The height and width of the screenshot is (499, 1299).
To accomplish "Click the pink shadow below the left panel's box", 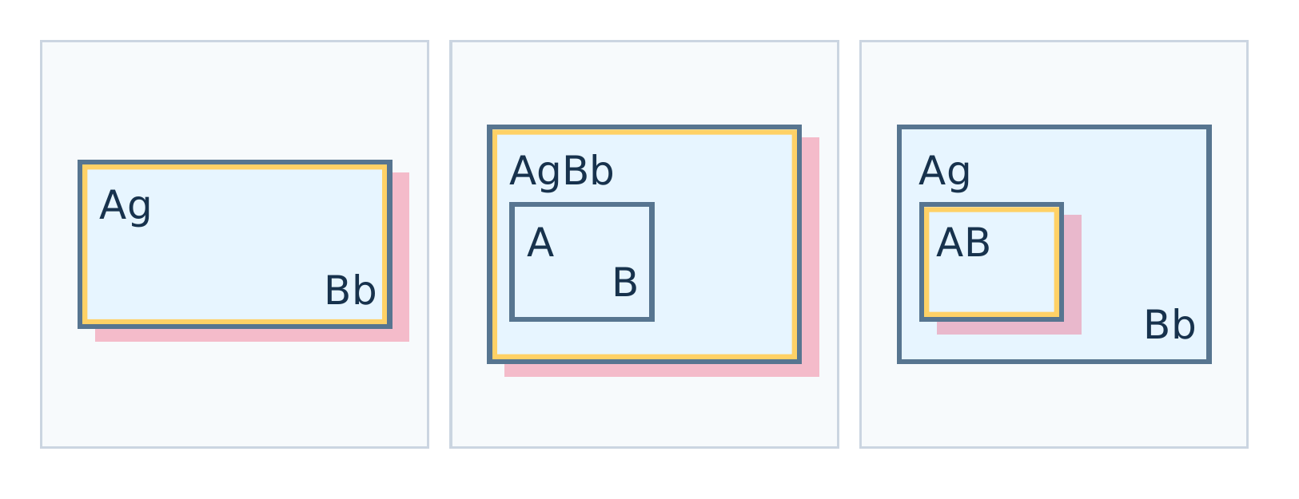I will [x=252, y=335].
